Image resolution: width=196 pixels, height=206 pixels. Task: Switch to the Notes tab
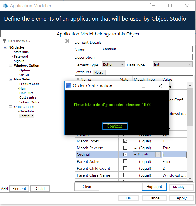[99, 72]
